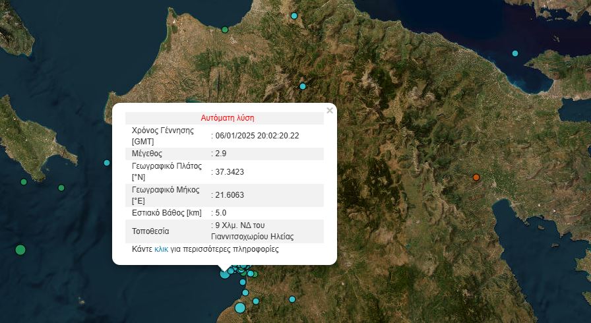
Task: Select the largest cyan marker at the bottom coast
Action: click(240, 308)
